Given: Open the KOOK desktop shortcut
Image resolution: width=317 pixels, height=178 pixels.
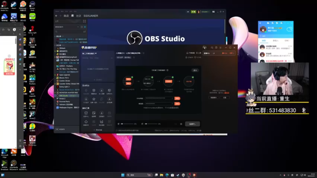Looking at the screenshot, I should point(32,17).
